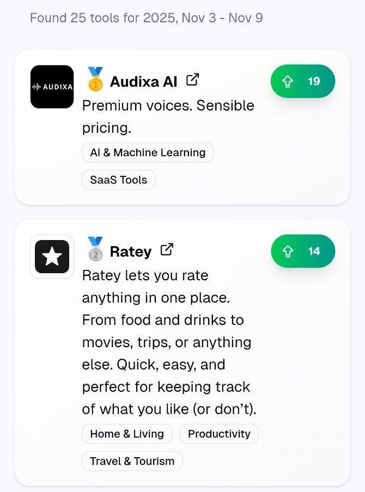Upvote Audixa AI with 19 votes
Screen dimensions: 365x492
tap(303, 81)
